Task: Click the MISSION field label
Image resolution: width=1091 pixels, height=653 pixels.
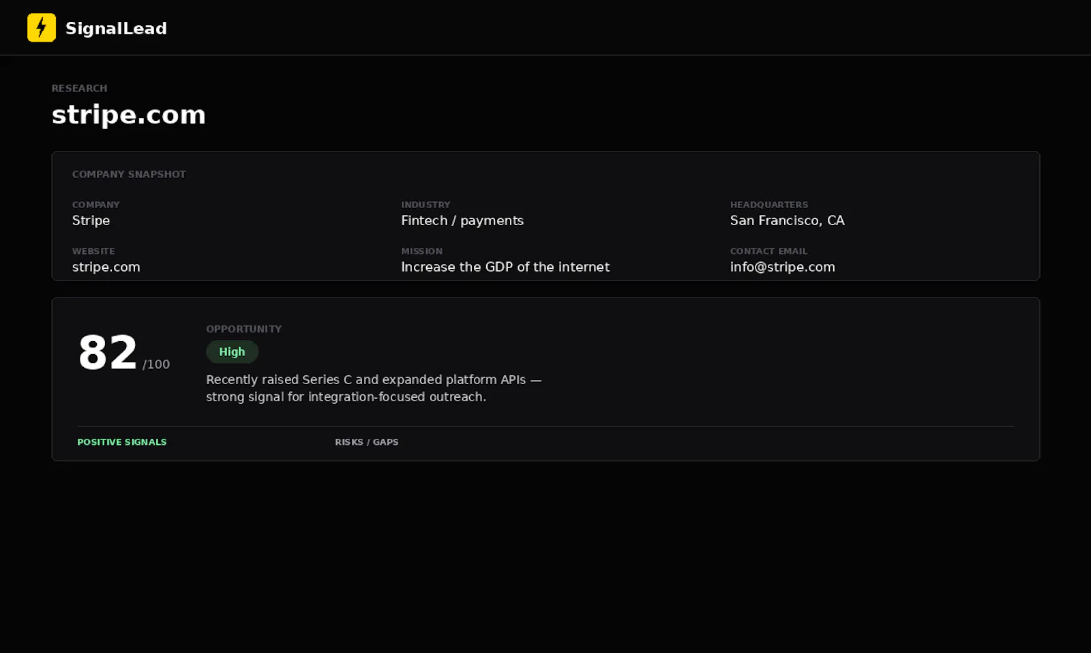Action: [x=421, y=251]
